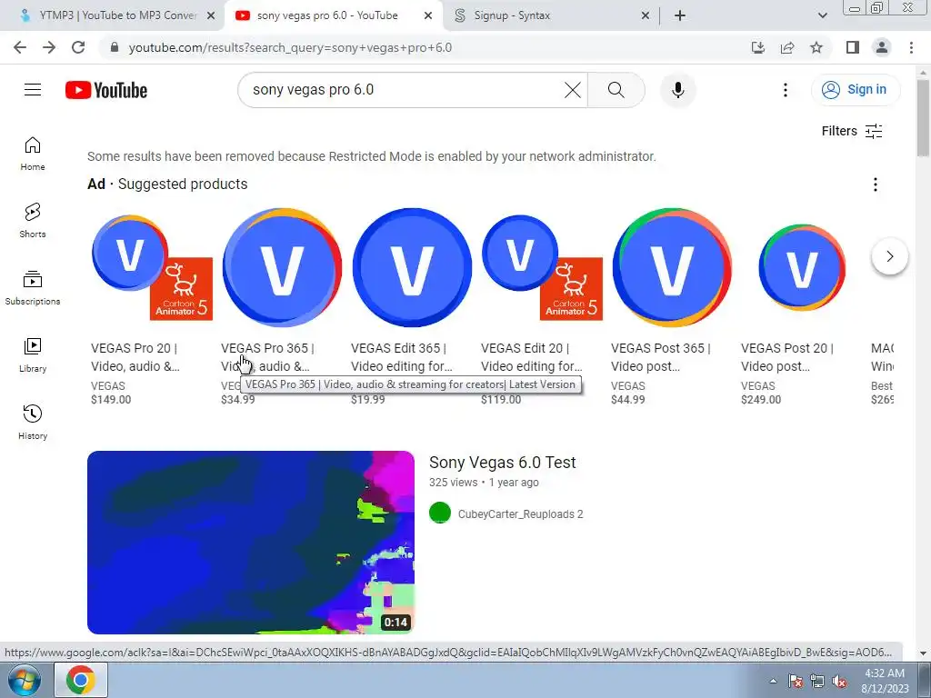Image resolution: width=931 pixels, height=698 pixels.
Task: Open YouTube settings three-dot menu
Action: click(x=785, y=90)
